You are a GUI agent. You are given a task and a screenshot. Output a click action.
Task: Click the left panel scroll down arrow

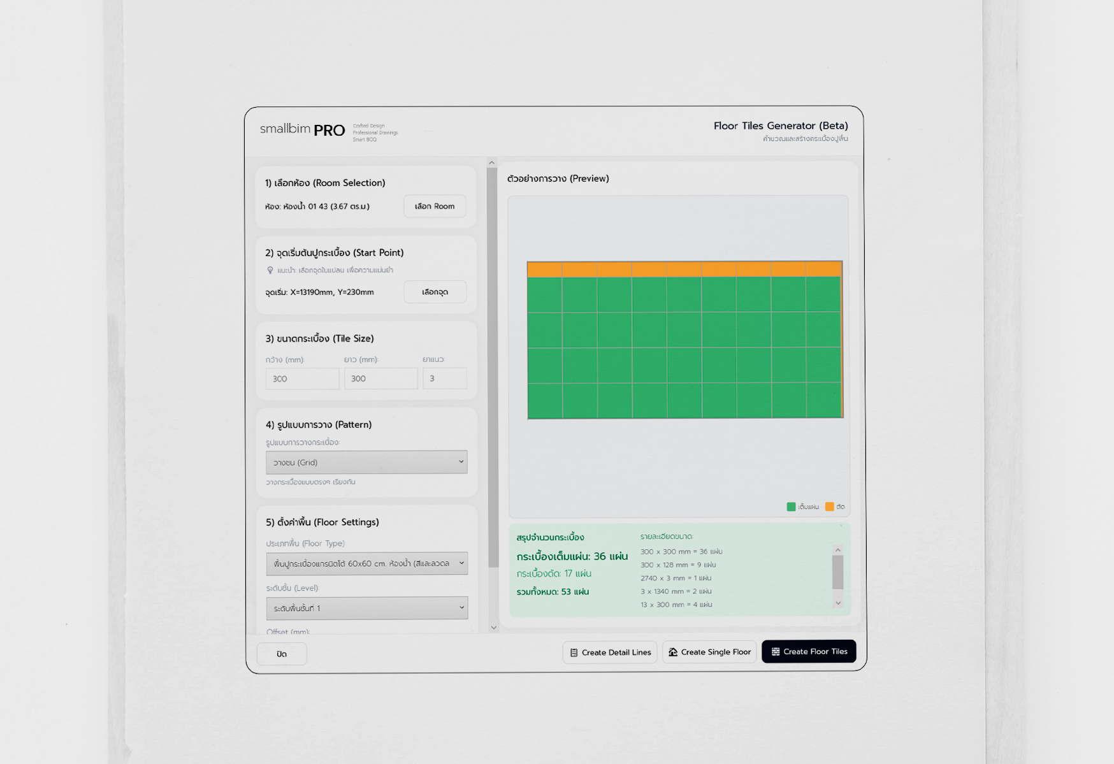(493, 628)
